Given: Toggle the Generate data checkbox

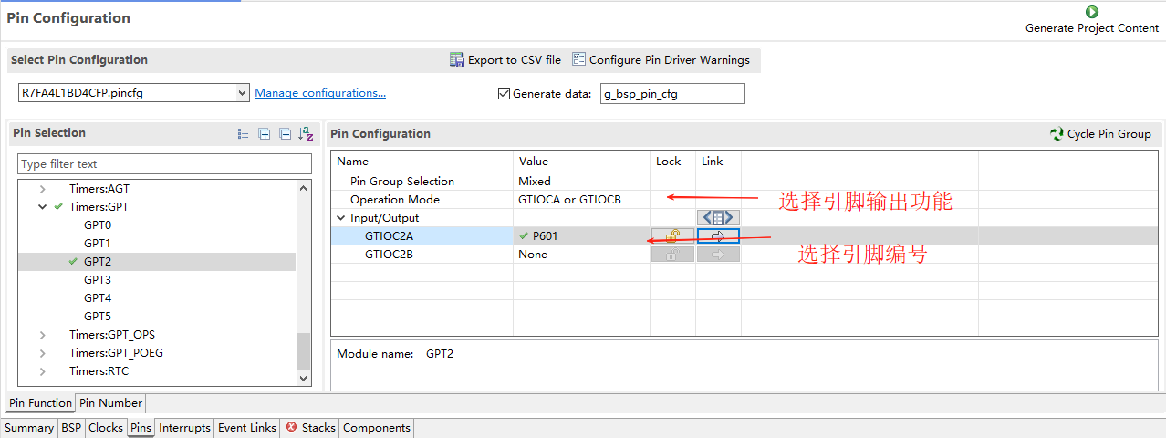Looking at the screenshot, I should (x=504, y=93).
